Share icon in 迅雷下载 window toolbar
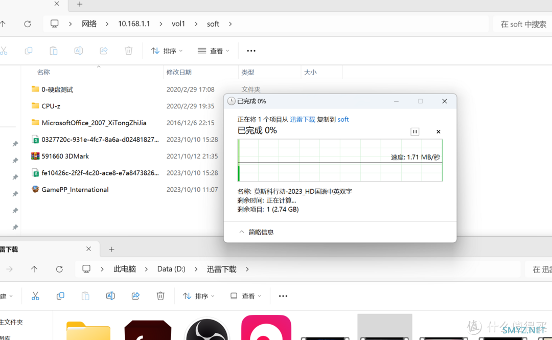Screen dimensions: 552x340 (x=135, y=296)
